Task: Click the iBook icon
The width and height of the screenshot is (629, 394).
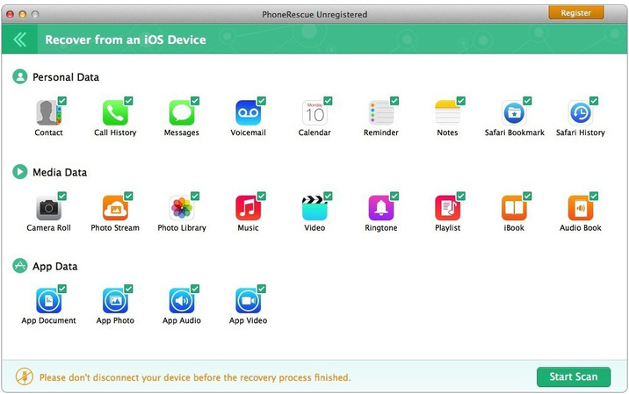Action: coord(514,208)
